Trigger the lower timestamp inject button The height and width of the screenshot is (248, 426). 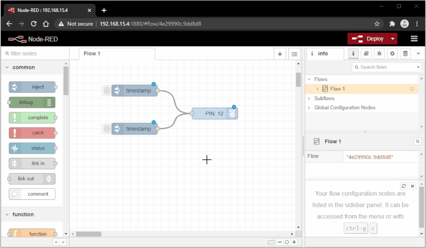click(107, 129)
